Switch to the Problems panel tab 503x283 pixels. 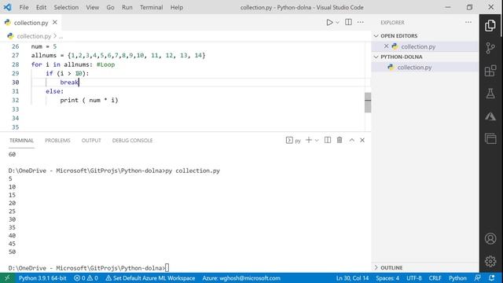[x=57, y=140]
